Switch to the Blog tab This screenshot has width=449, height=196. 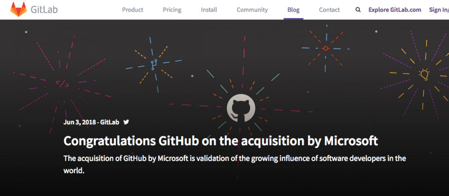click(294, 10)
